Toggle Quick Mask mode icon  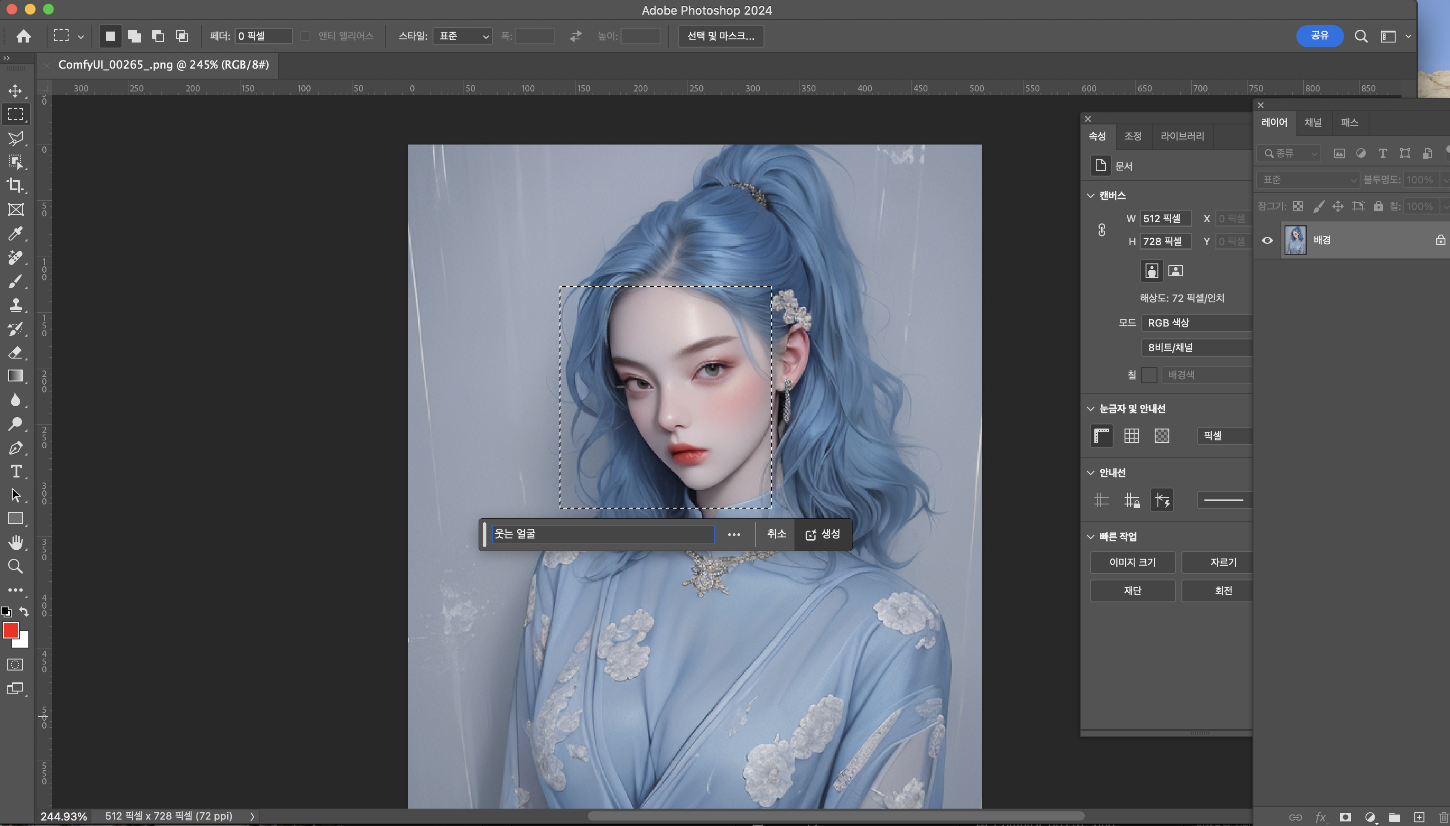(x=15, y=664)
